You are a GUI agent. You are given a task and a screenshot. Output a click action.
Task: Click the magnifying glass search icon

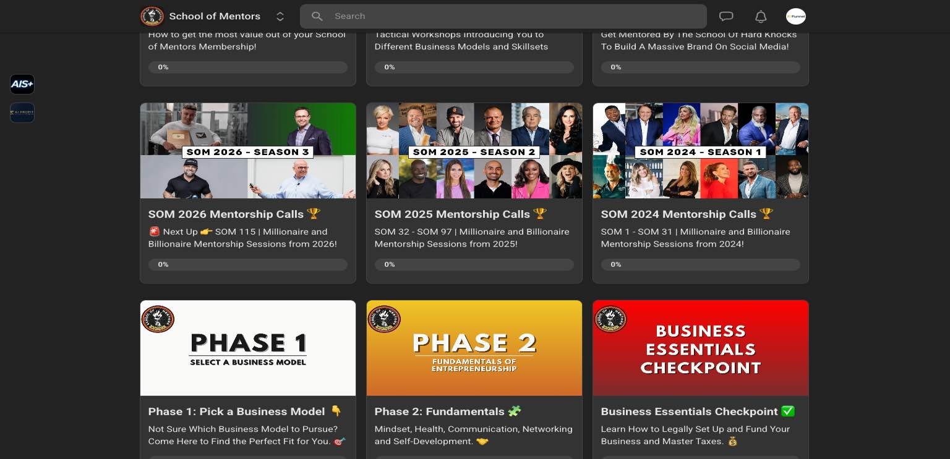[x=317, y=16]
